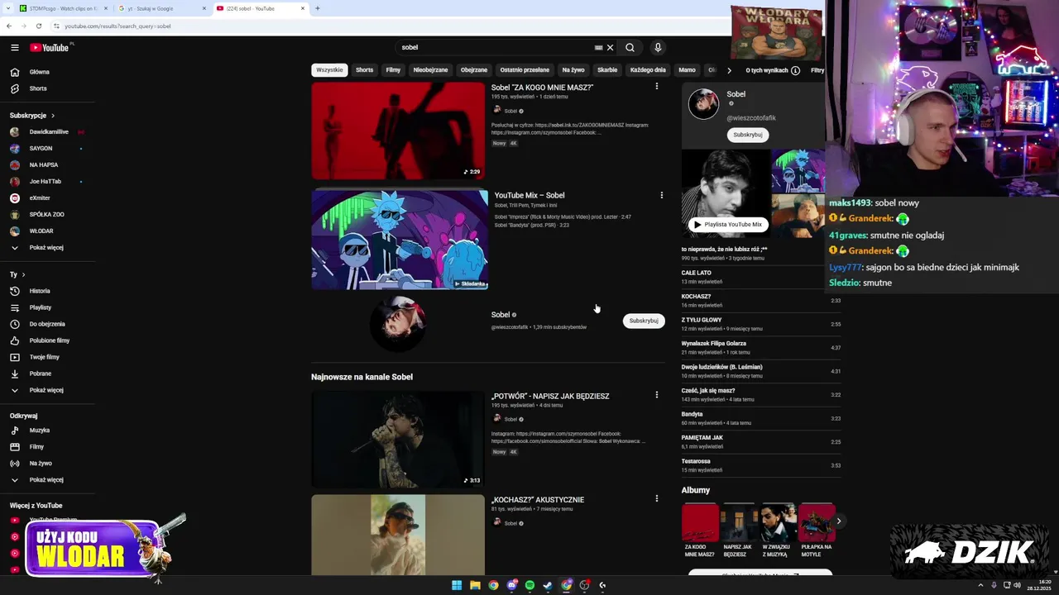
Task: Select the Wszystkie filter chip
Action: tap(329, 70)
